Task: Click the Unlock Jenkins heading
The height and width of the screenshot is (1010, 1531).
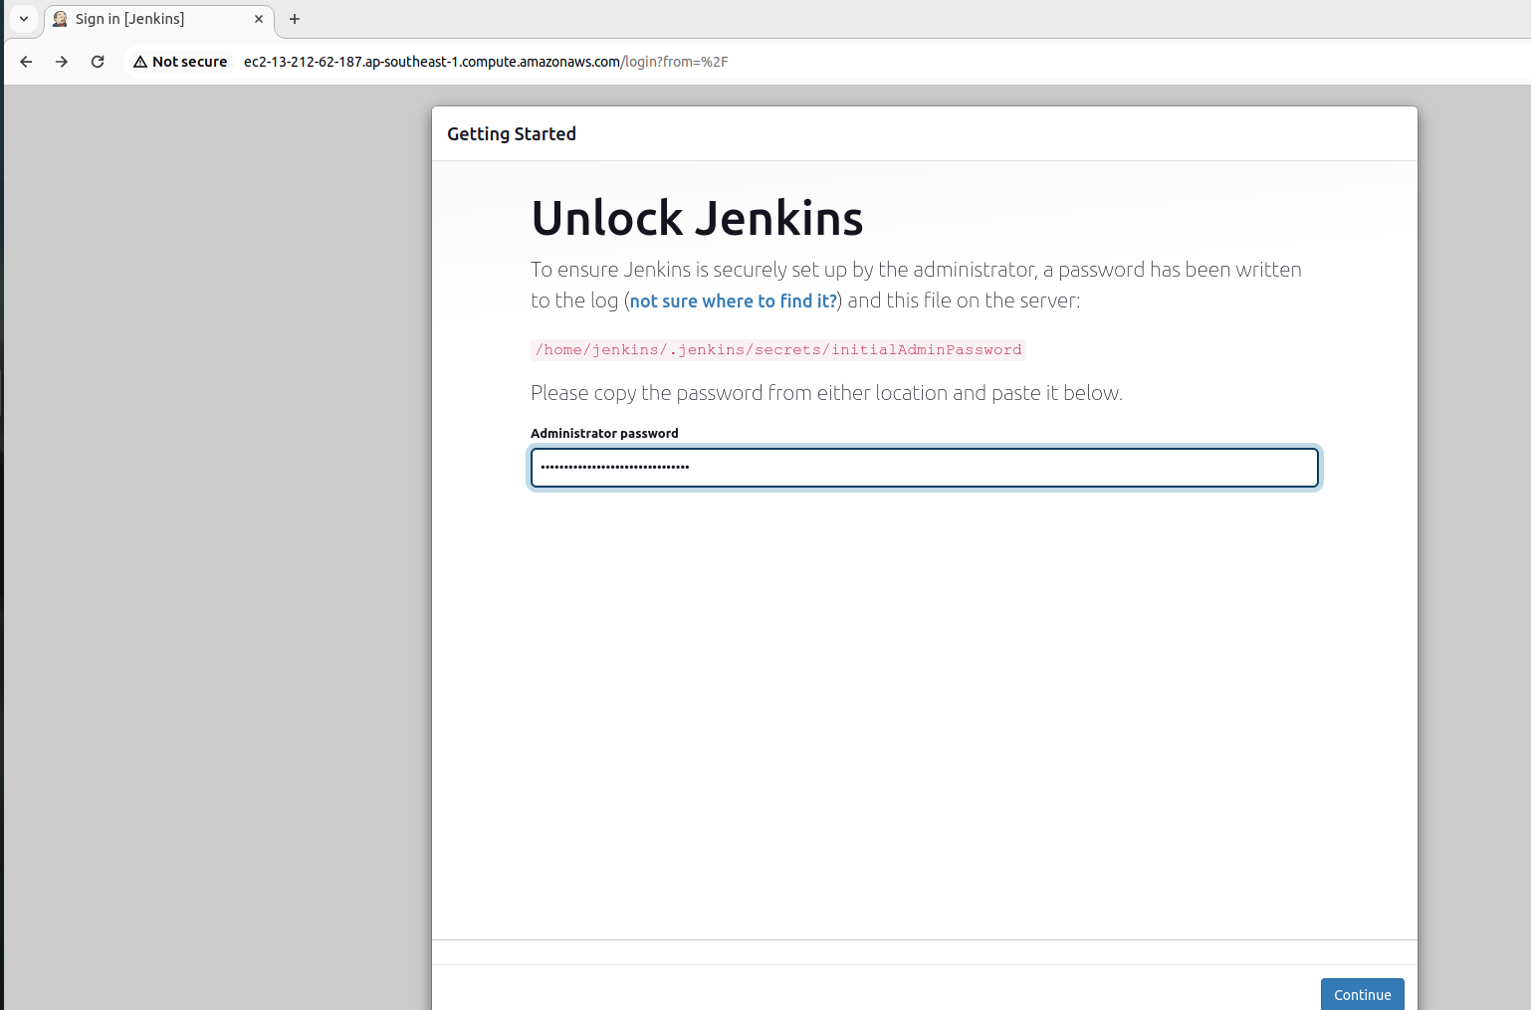Action: [697, 218]
